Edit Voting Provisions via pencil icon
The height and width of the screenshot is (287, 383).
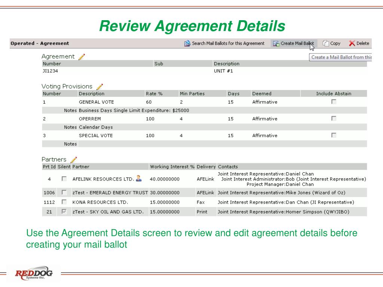pyautogui.click(x=99, y=87)
